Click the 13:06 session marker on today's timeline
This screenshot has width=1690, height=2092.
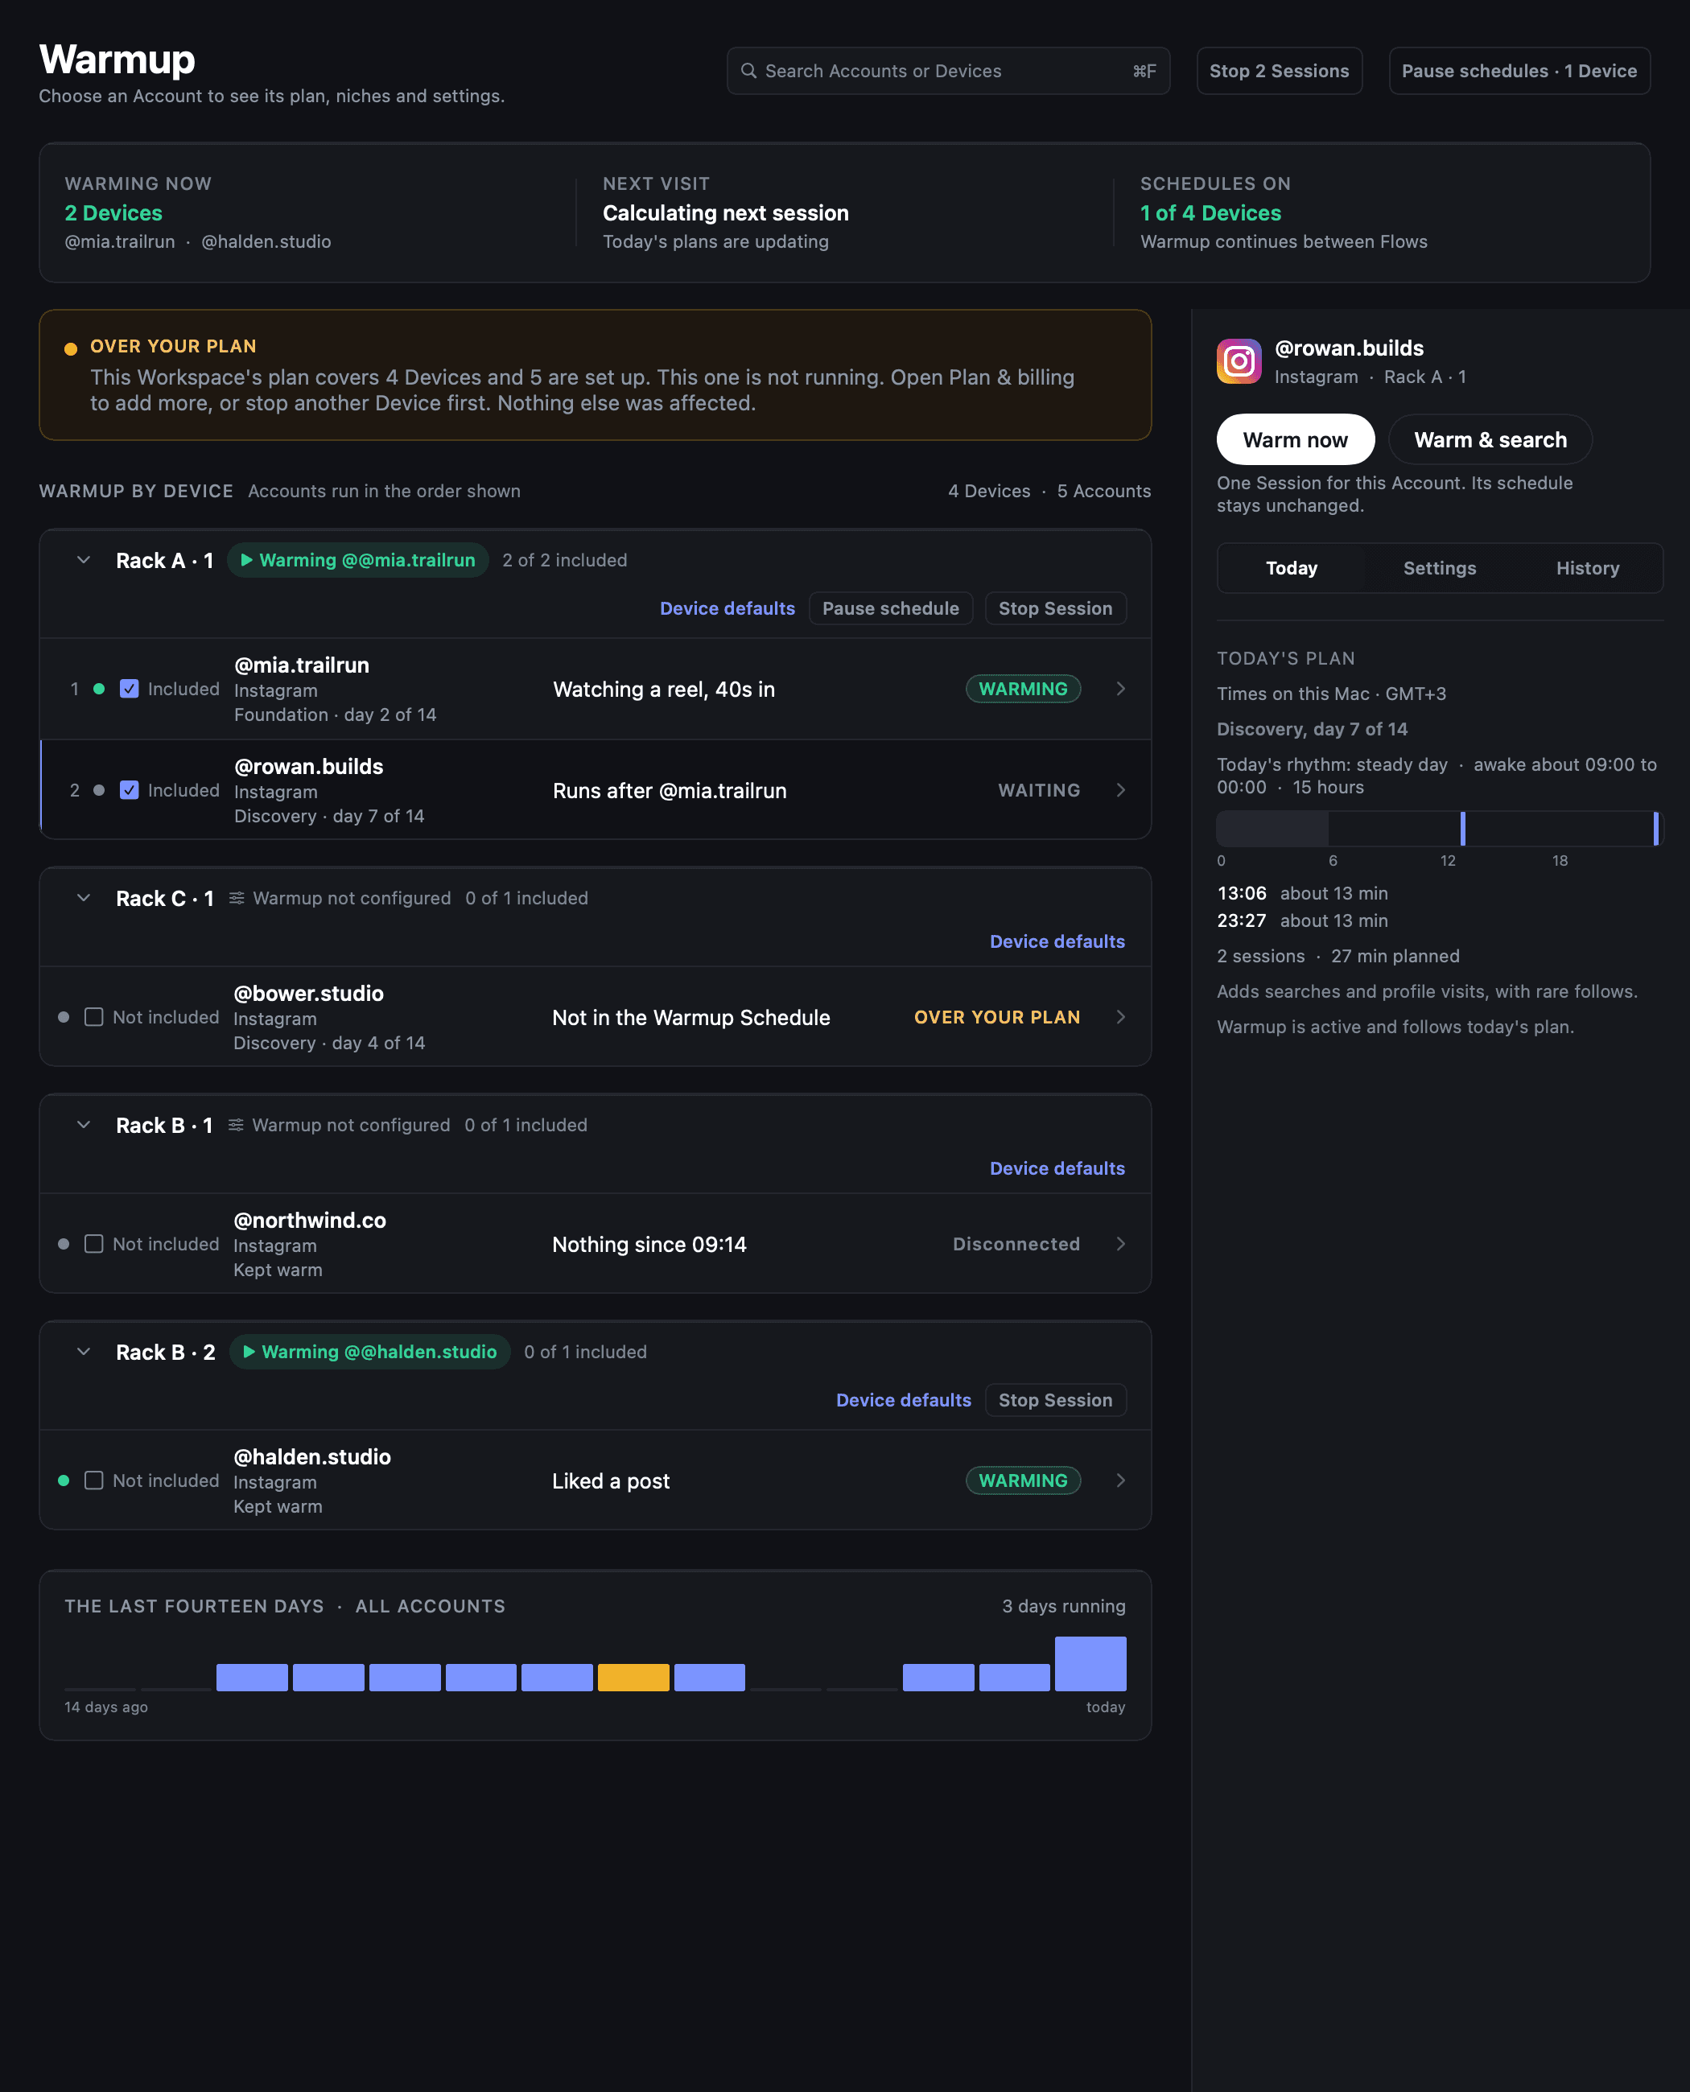(x=1462, y=829)
